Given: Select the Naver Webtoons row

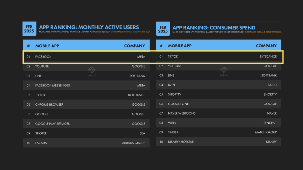Looking at the screenshot, I should tap(182, 113).
